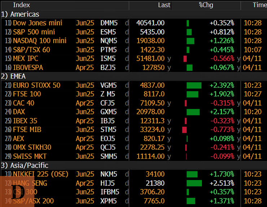Screen dimensions: 267x207
Task: Click the %Chg column header
Action: pyautogui.click(x=206, y=5)
